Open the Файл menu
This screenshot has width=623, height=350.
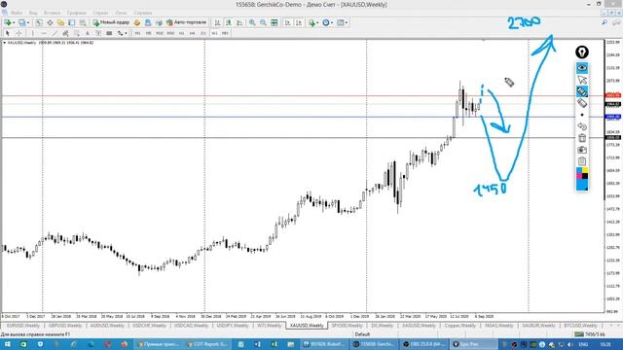pyautogui.click(x=17, y=13)
